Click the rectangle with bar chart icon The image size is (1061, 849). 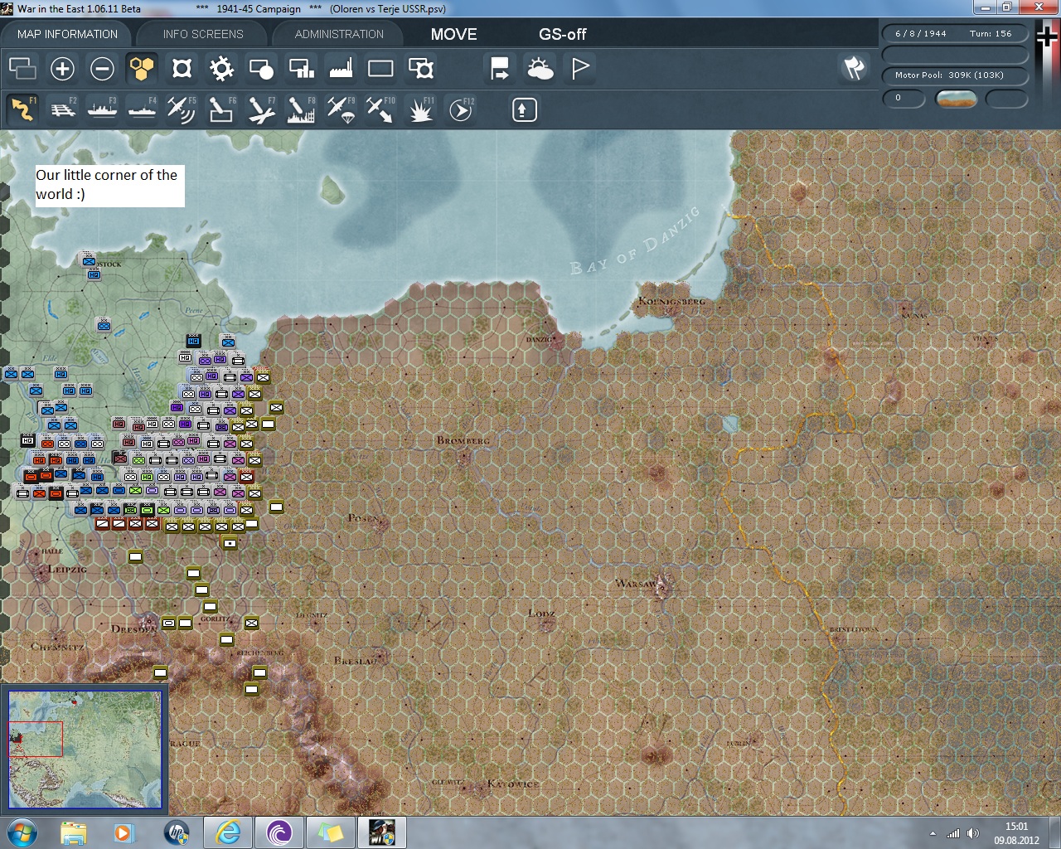point(301,69)
